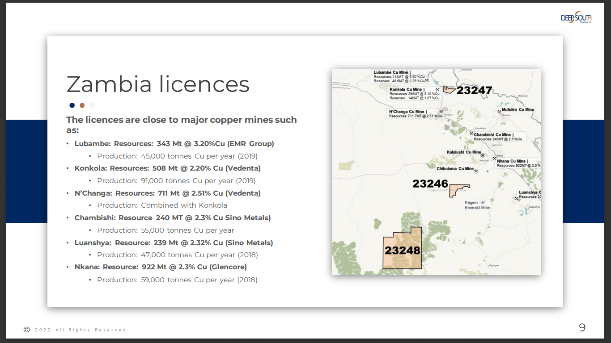
Task: Click 'Production: 91,000 tonnes Cu per year (2019)'
Action: click(x=176, y=181)
